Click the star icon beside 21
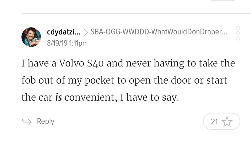This screenshot has height=141, width=251. click(x=227, y=122)
